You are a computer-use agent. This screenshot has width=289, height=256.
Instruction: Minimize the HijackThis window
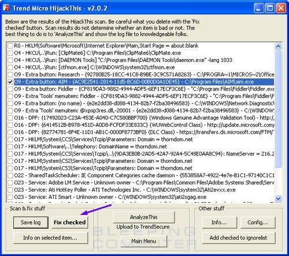(x=258, y=8)
